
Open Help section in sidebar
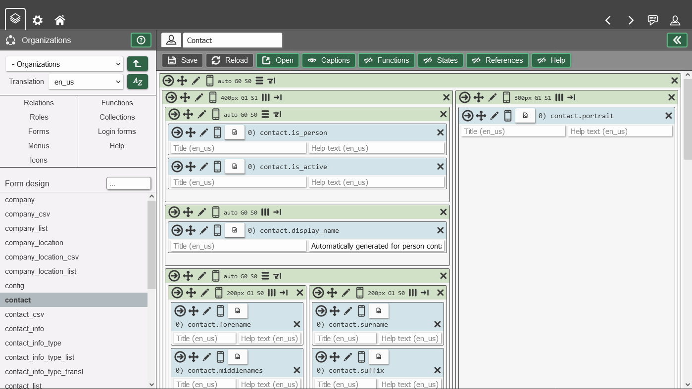[x=117, y=146]
